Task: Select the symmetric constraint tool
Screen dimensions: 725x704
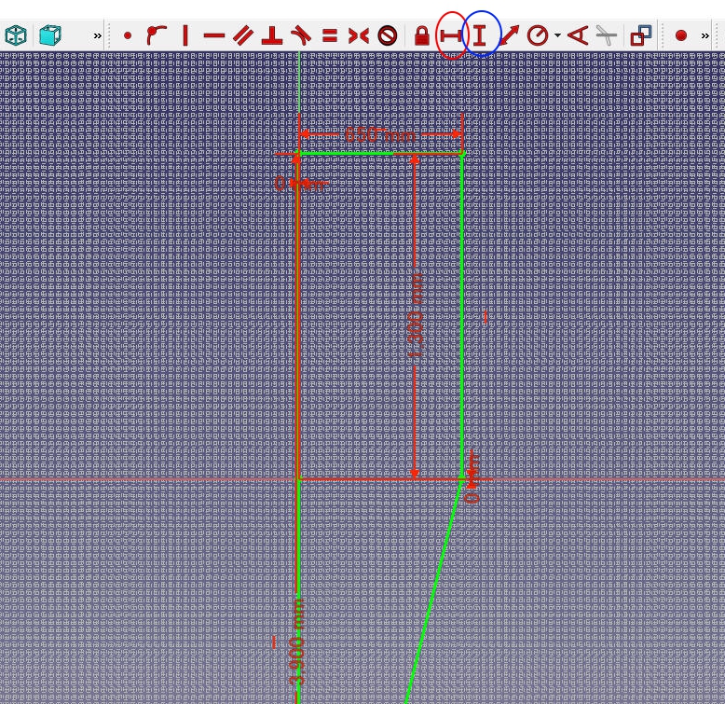Action: 359,35
